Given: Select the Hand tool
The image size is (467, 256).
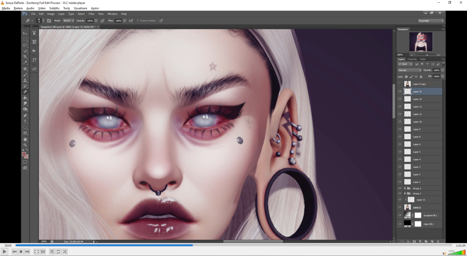Looking at the screenshot, I should [25, 139].
